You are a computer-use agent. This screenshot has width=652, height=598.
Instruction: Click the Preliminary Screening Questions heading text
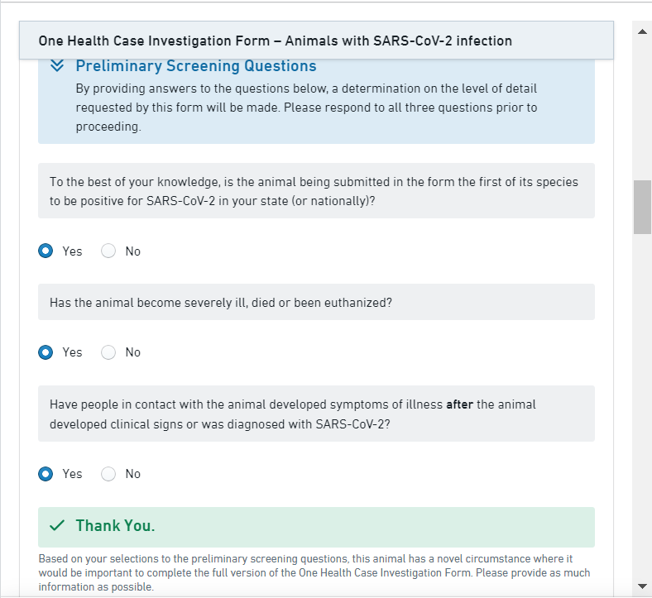(195, 66)
